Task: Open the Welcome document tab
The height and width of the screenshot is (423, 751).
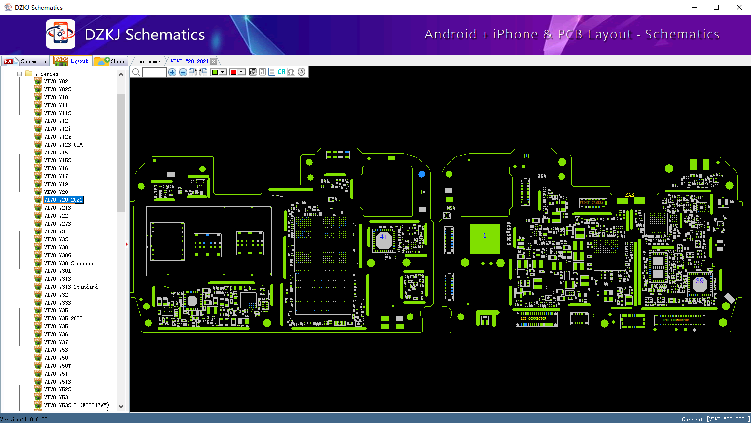Action: click(x=150, y=61)
